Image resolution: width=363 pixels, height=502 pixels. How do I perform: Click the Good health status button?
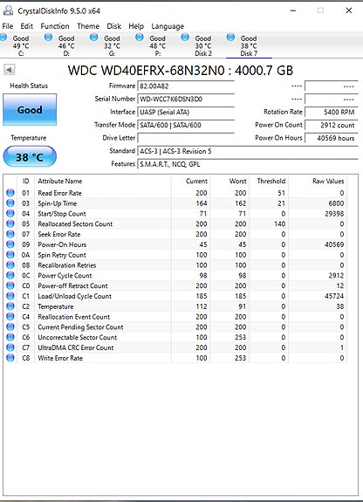(x=30, y=110)
